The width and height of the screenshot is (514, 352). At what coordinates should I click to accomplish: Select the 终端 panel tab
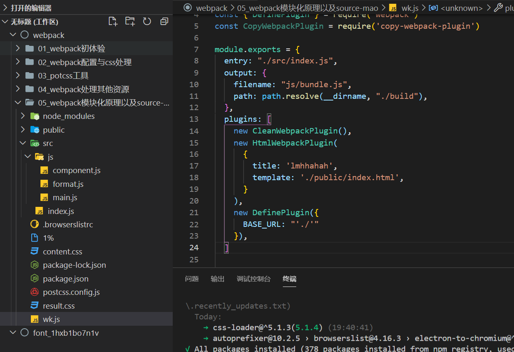(290, 279)
